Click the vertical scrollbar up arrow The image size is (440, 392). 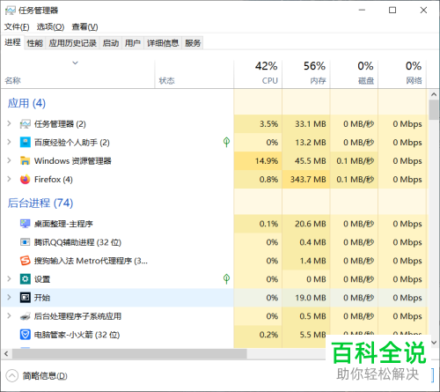click(434, 94)
